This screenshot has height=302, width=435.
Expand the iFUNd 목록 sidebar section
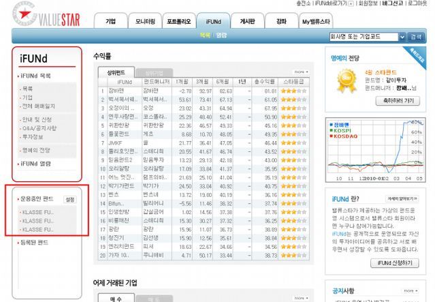coord(35,76)
